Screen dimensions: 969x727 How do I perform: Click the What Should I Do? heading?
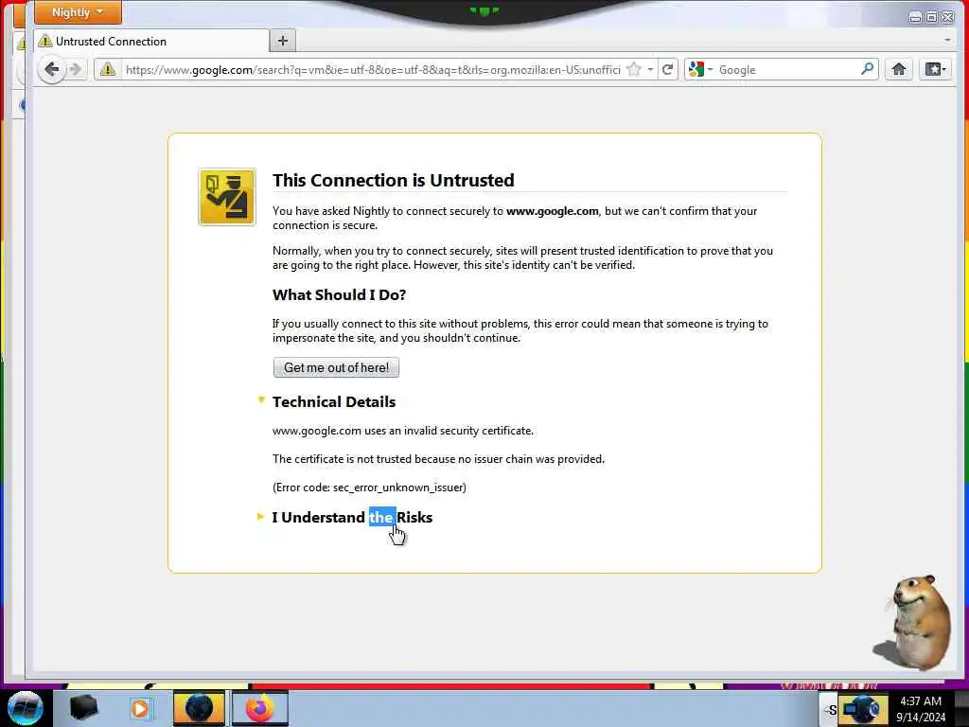pos(340,295)
